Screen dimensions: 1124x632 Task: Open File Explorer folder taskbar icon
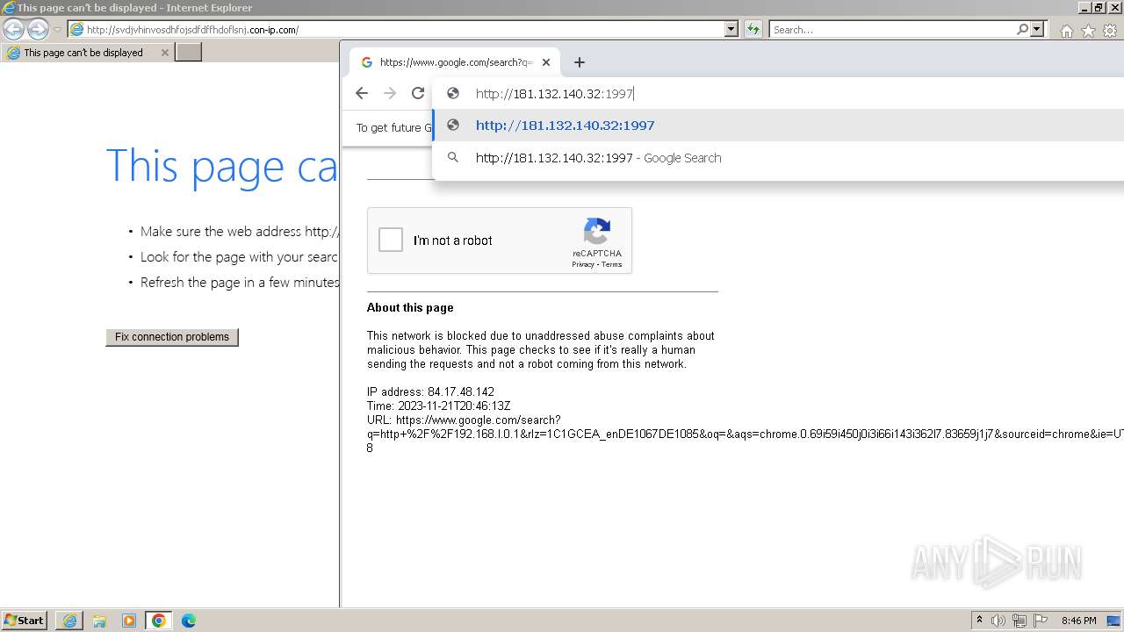(x=99, y=621)
